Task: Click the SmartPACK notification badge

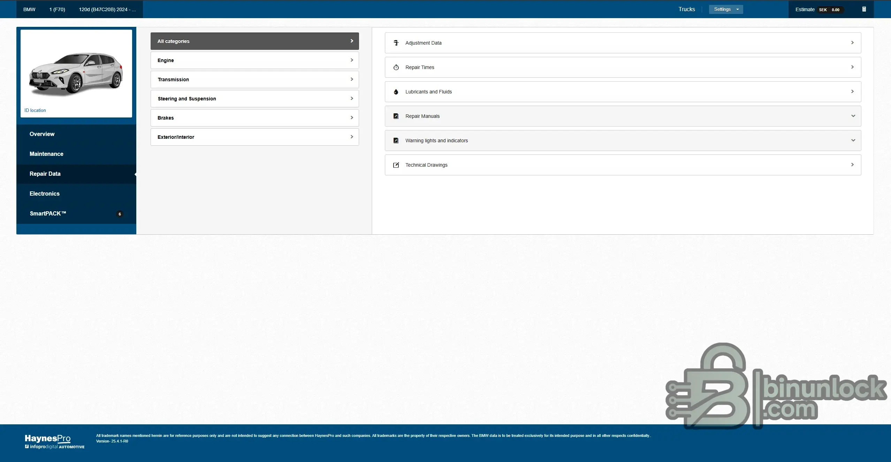Action: 120,214
